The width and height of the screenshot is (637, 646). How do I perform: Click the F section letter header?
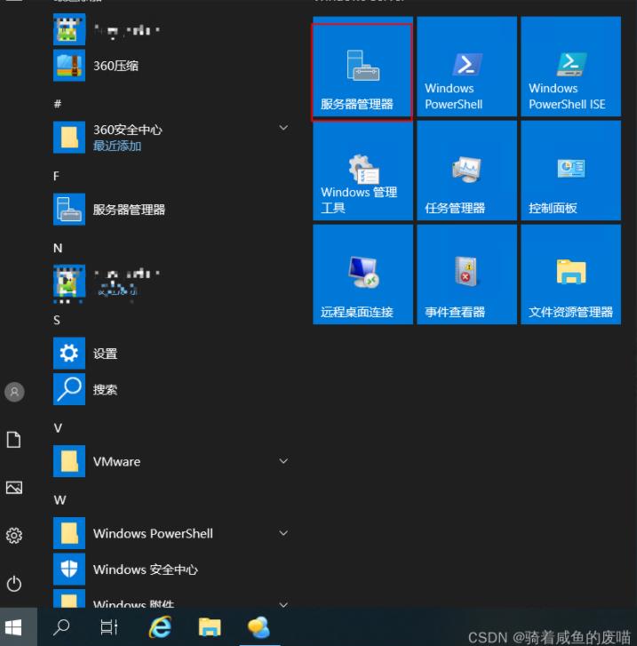tap(57, 176)
